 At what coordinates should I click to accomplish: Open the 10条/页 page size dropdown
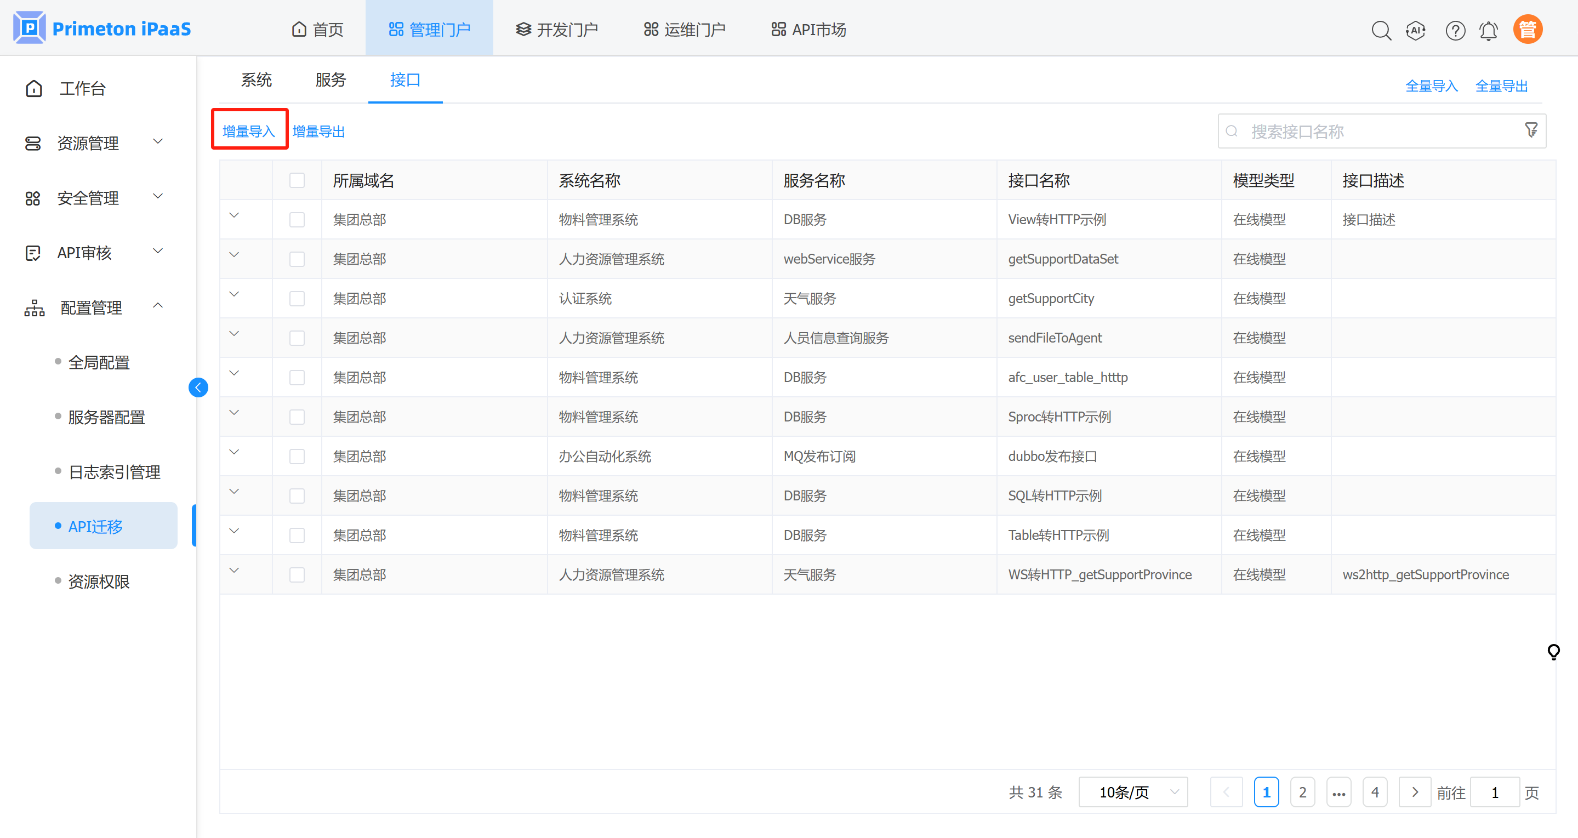tap(1133, 792)
